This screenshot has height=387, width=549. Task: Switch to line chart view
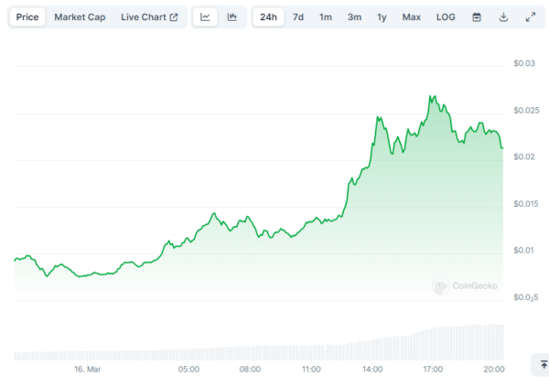(205, 17)
